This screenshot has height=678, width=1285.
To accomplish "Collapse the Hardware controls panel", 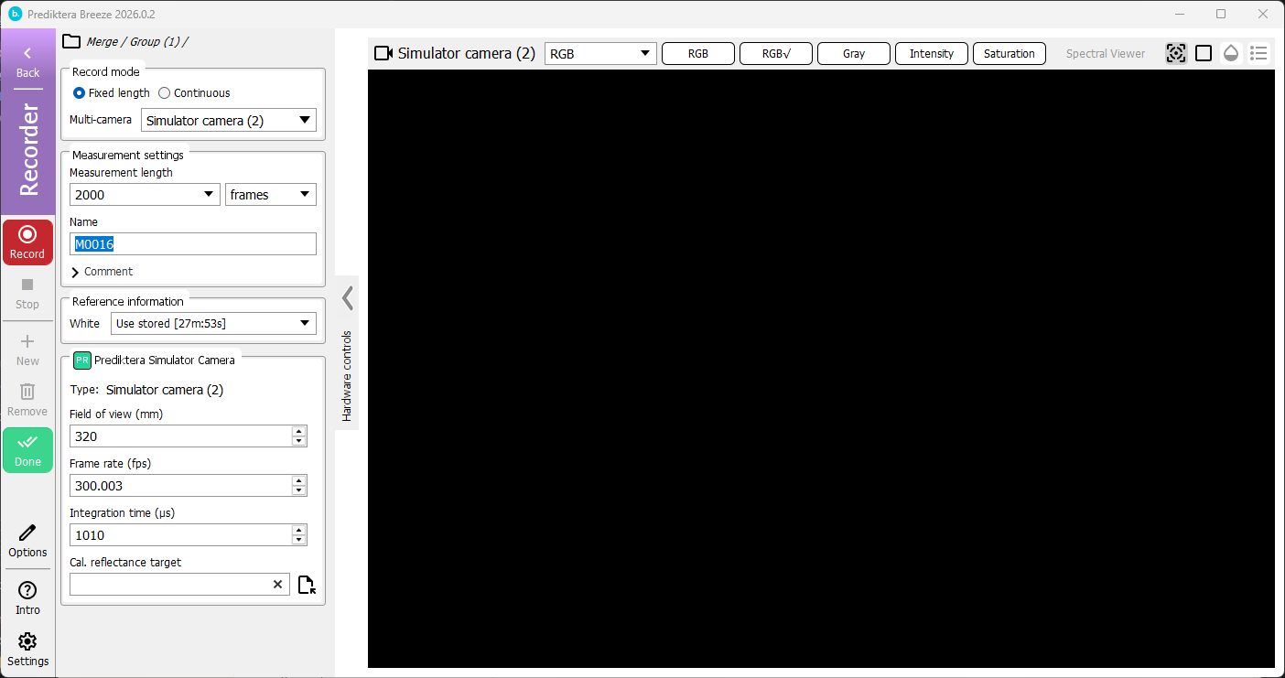I will click(x=347, y=297).
